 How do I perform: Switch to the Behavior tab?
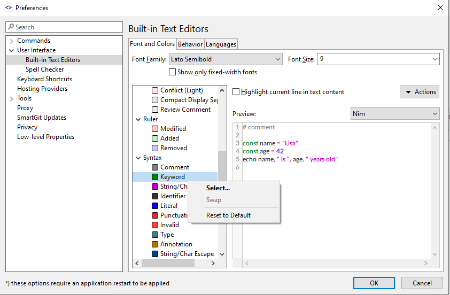pos(190,44)
